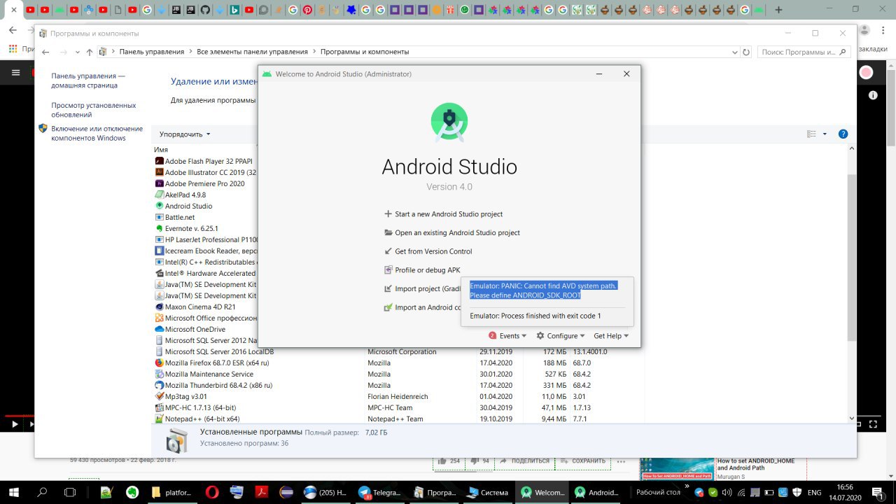Screen dimensions: 896x504
Task: Click the browser Back arrow behind windows
Action: 13,30
